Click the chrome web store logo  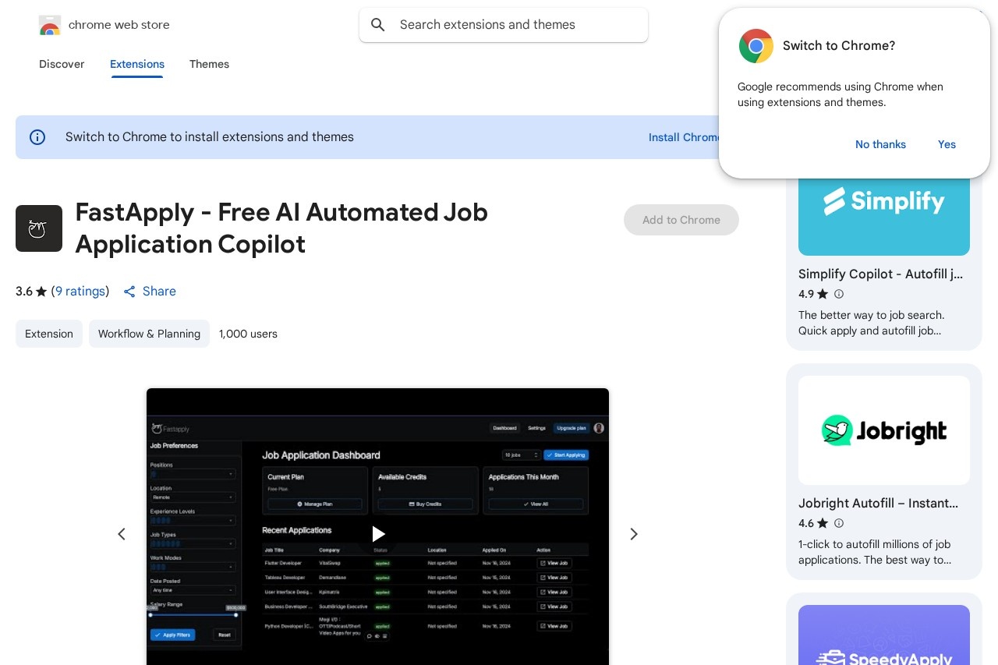[x=50, y=25]
